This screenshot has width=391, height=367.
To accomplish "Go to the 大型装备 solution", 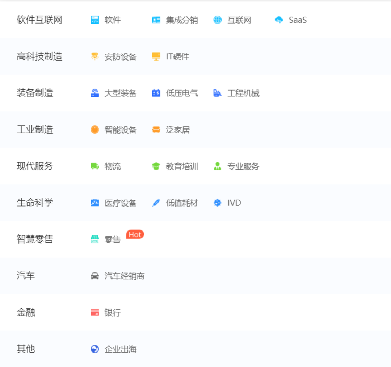I will (x=121, y=93).
